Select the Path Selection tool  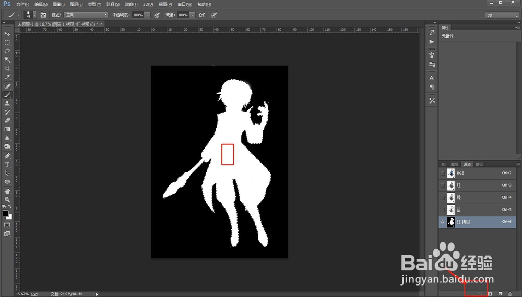(7, 173)
